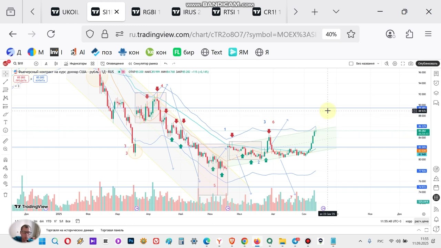Open the Торговая панель tab

(112, 230)
